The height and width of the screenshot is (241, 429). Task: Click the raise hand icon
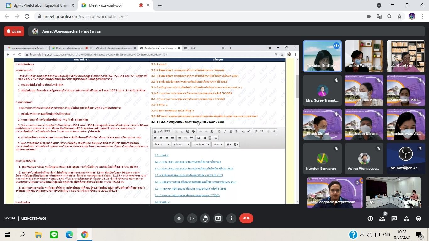205,218
